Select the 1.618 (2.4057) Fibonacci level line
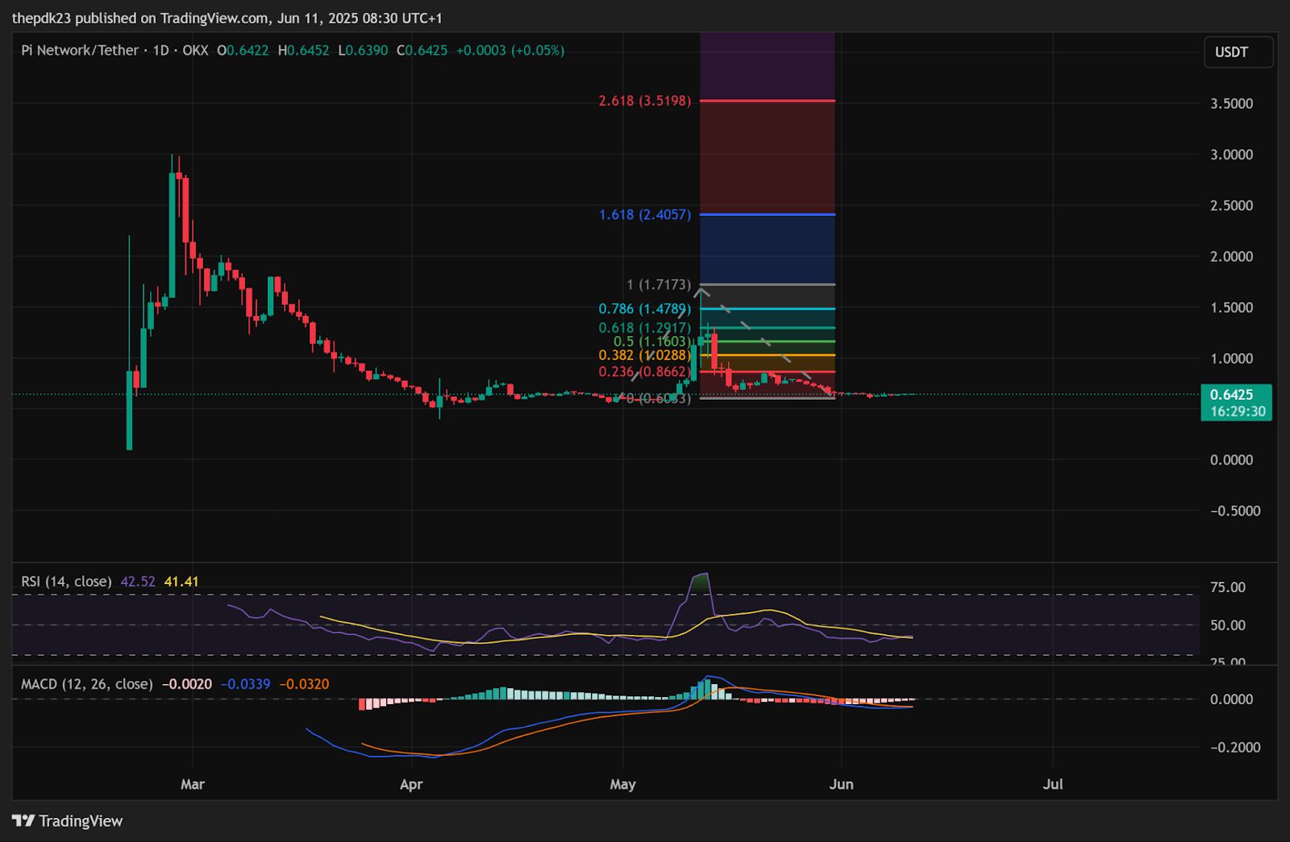1290x842 pixels. (767, 214)
